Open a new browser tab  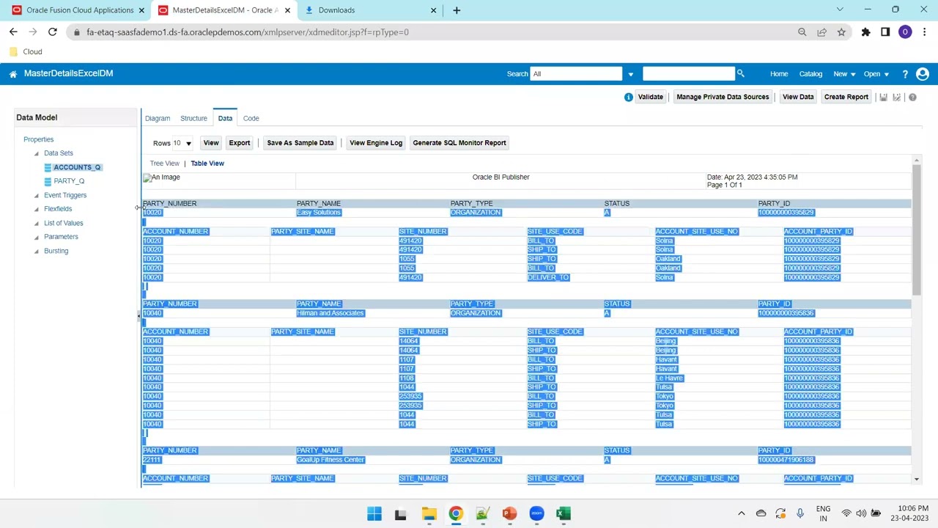point(457,10)
